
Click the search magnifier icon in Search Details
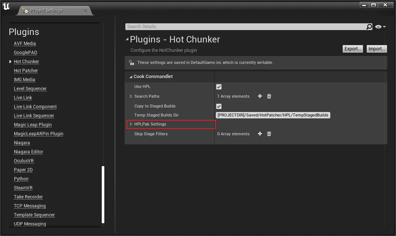tap(369, 27)
